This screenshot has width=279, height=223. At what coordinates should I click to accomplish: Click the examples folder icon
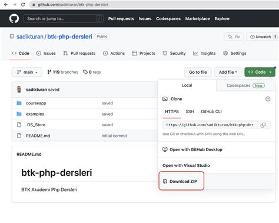coord(19,114)
